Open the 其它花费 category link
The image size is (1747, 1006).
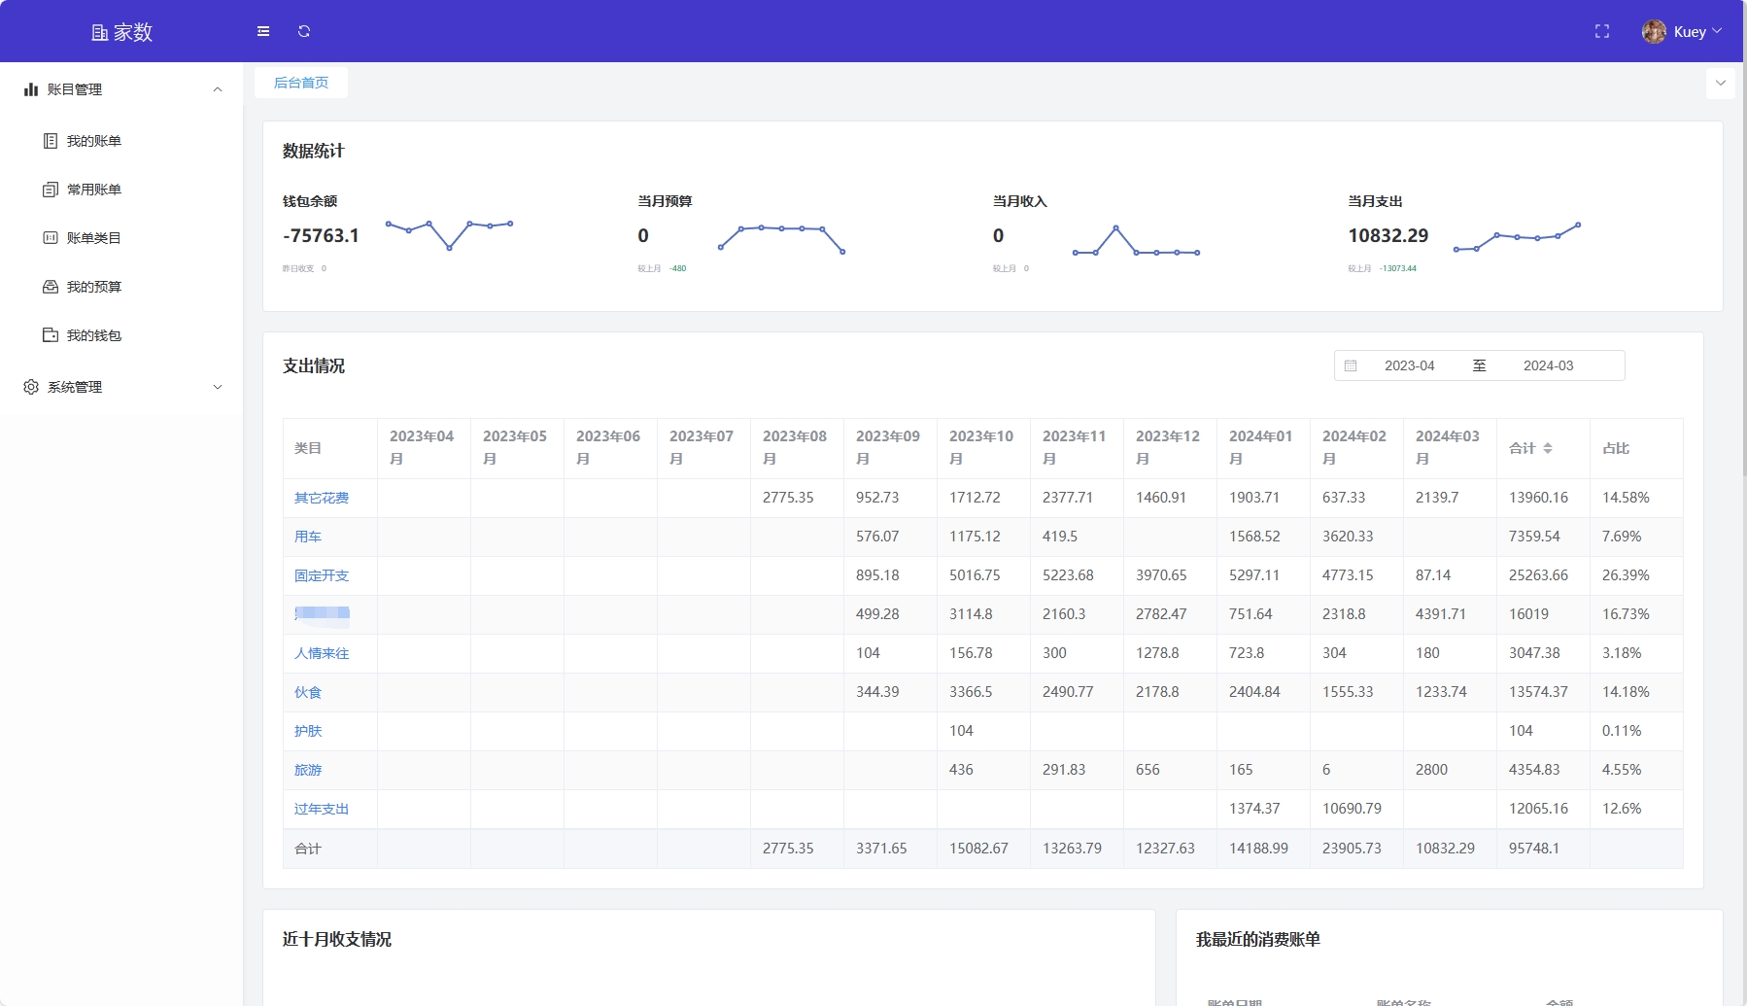(322, 498)
